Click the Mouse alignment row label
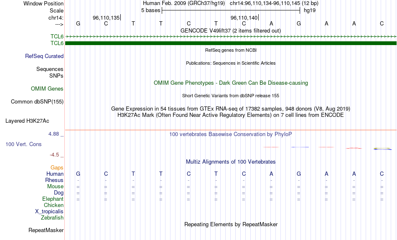Viewport: 397px width, 240px height. (x=55, y=187)
